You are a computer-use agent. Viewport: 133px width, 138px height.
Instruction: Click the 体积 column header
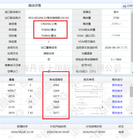click(30, 80)
